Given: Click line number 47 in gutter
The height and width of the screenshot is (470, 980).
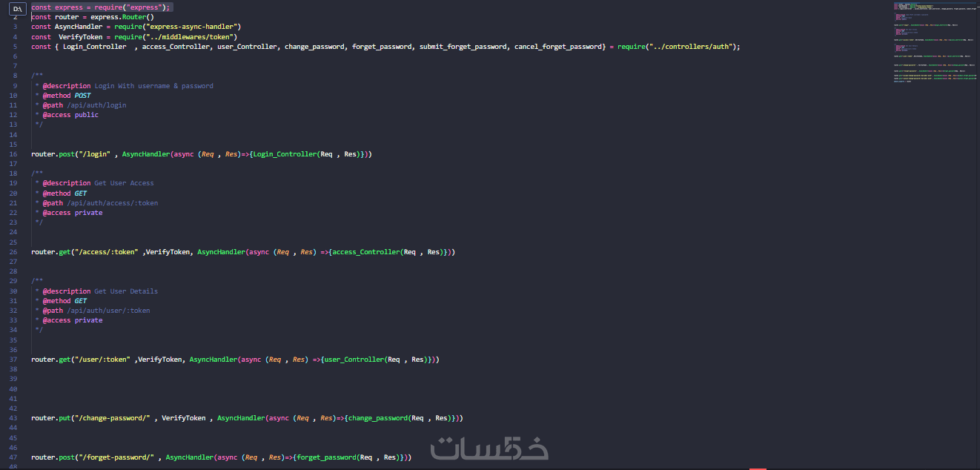Looking at the screenshot, I should 15,458.
